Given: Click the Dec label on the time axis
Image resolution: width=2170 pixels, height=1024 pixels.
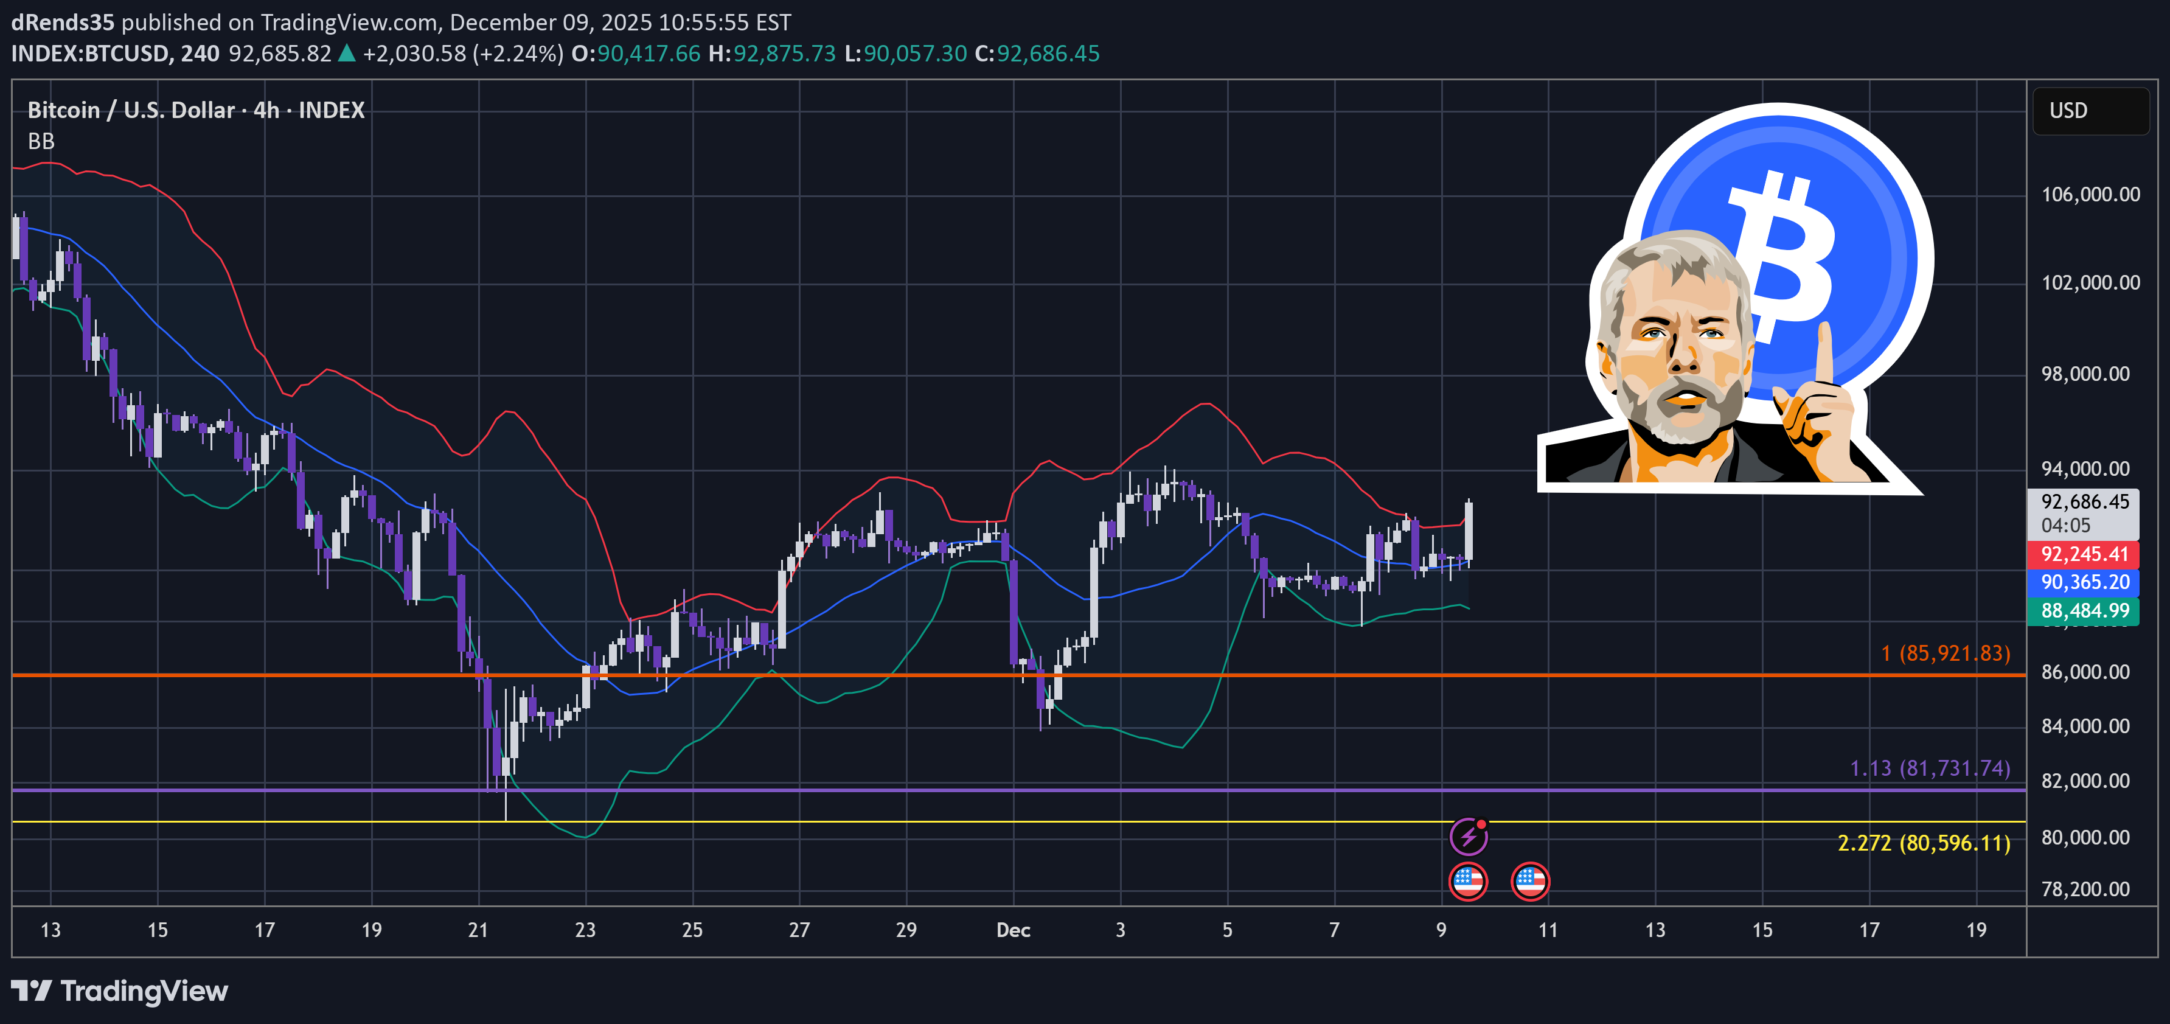Looking at the screenshot, I should 1014,930.
